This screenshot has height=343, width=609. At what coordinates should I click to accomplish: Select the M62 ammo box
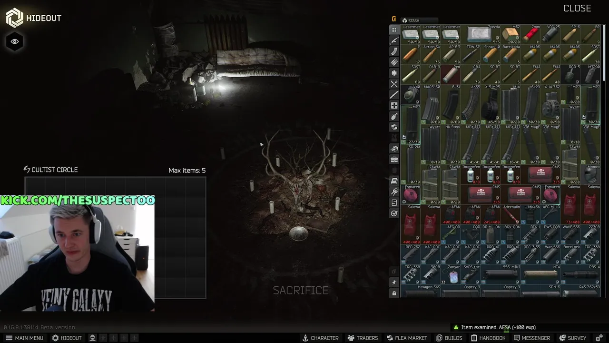pos(511,34)
